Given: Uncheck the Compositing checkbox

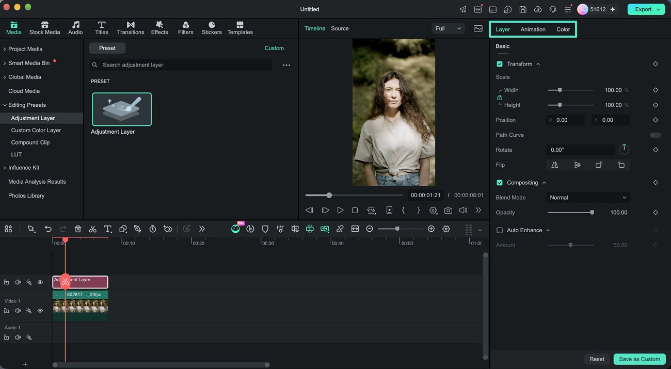Looking at the screenshot, I should (x=500, y=183).
